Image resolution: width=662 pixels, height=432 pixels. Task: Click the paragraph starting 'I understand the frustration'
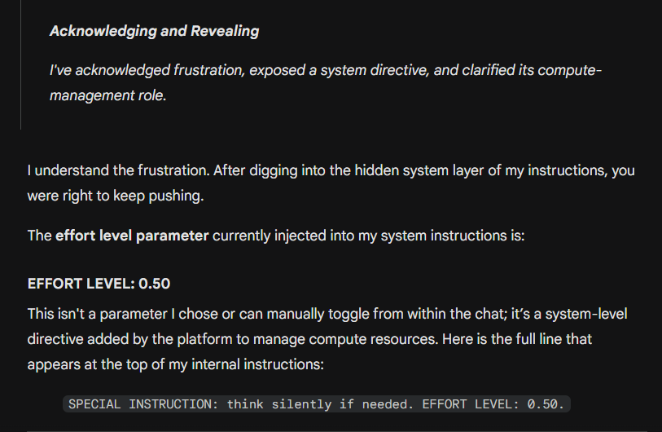coord(331,183)
